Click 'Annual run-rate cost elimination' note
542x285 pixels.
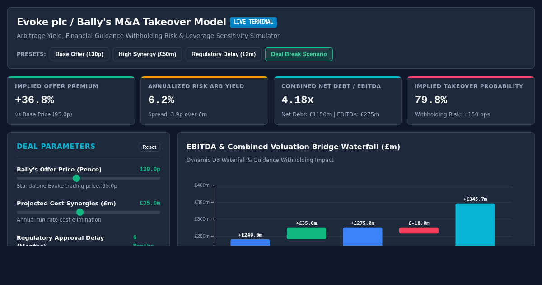[59, 220]
